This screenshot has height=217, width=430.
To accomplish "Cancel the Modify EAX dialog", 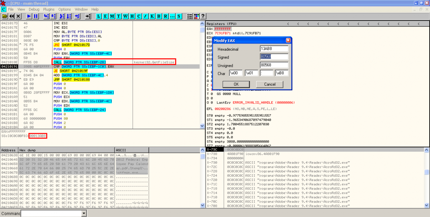I will click(x=270, y=84).
